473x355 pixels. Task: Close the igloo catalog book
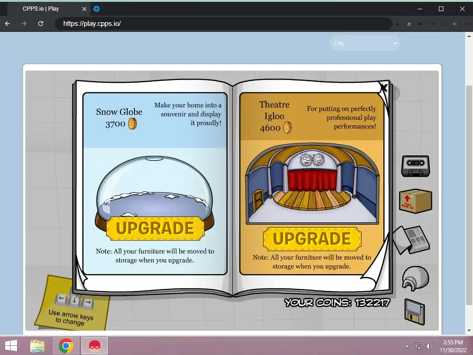point(384,88)
